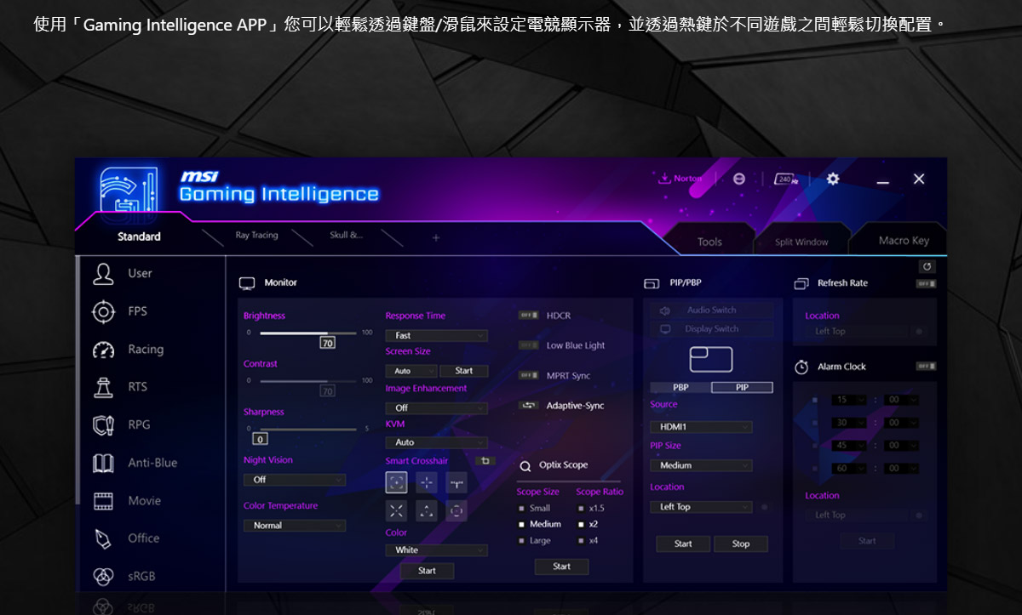
Task: Open the Source HDMI1 dropdown
Action: pyautogui.click(x=701, y=427)
